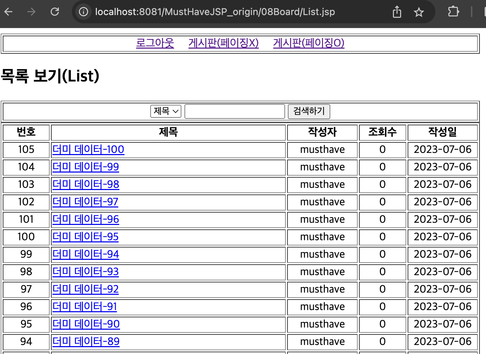Screen dimensions: 486x354
Task: Open post 더미 데이터-90
Action: [x=86, y=324]
